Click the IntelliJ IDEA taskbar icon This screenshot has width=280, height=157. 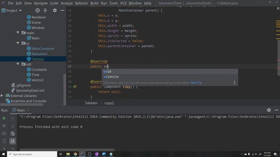click(x=82, y=154)
